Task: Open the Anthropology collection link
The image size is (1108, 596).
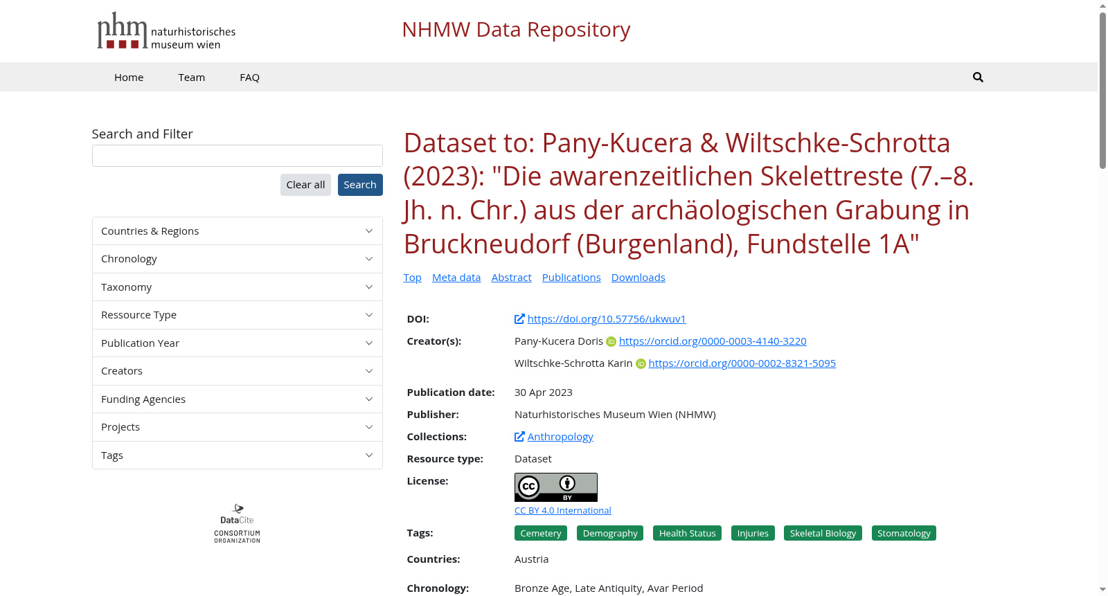Action: (560, 437)
